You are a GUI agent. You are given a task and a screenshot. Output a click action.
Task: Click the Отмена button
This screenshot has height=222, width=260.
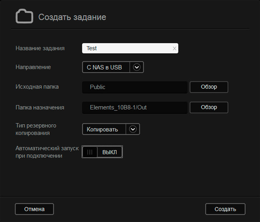(34, 209)
